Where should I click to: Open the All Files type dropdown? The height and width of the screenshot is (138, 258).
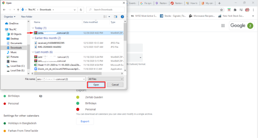[105, 79]
